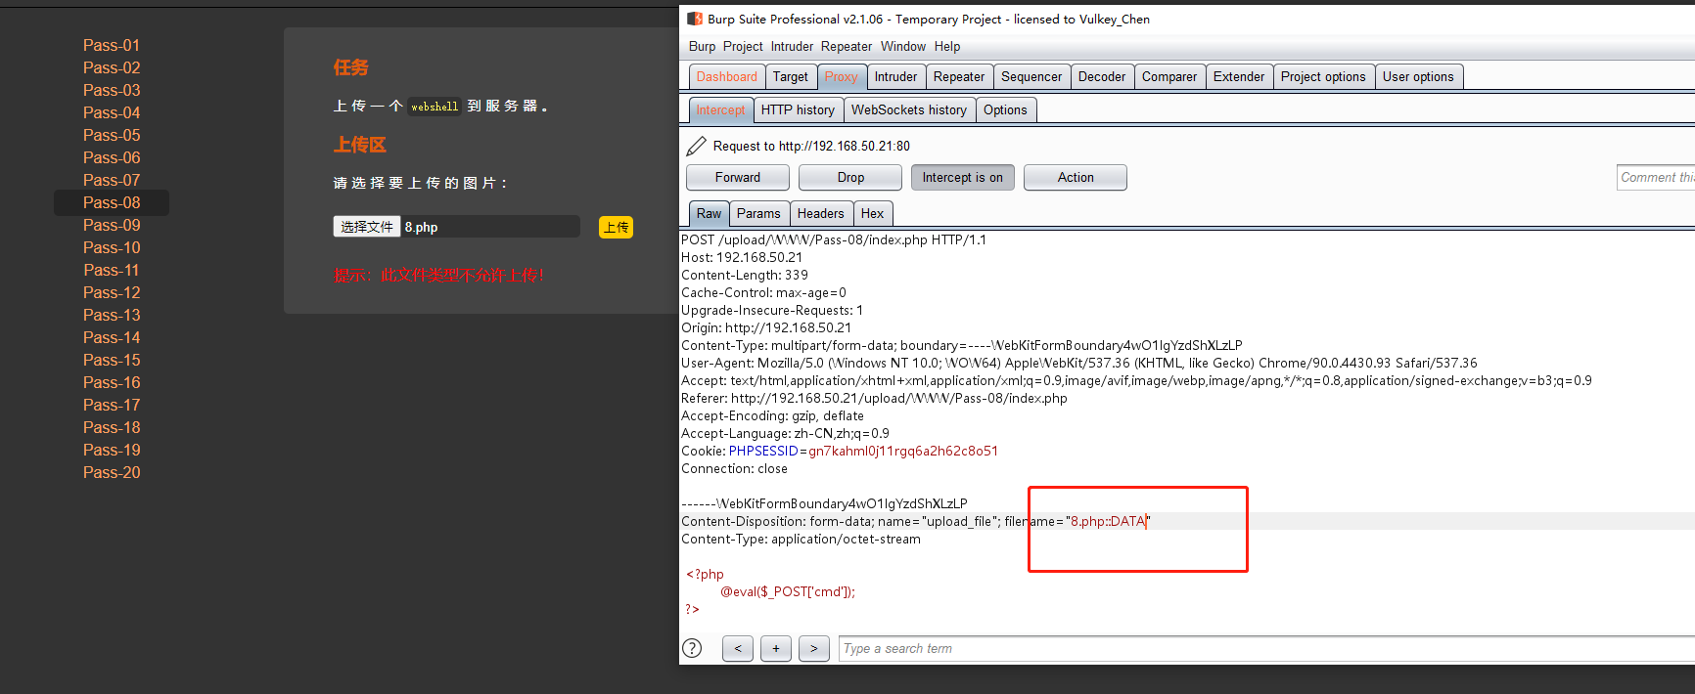Open the Action dropdown button

pos(1076,177)
